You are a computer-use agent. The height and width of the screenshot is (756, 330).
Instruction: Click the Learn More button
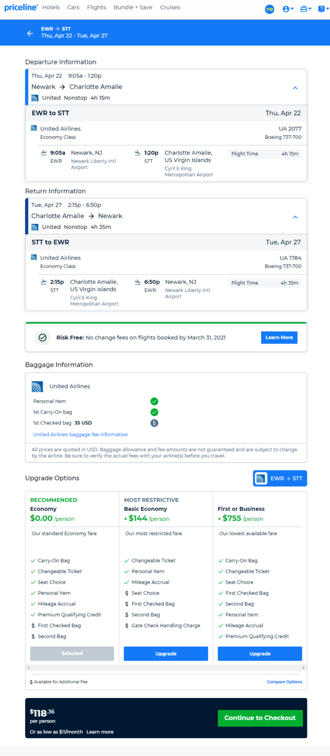pyautogui.click(x=279, y=338)
